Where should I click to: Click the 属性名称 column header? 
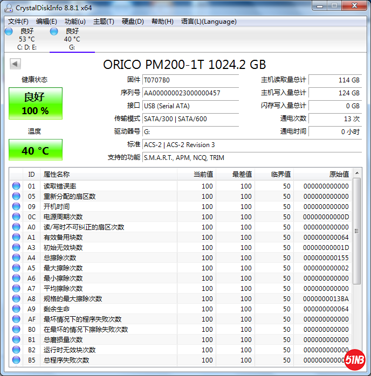57,175
